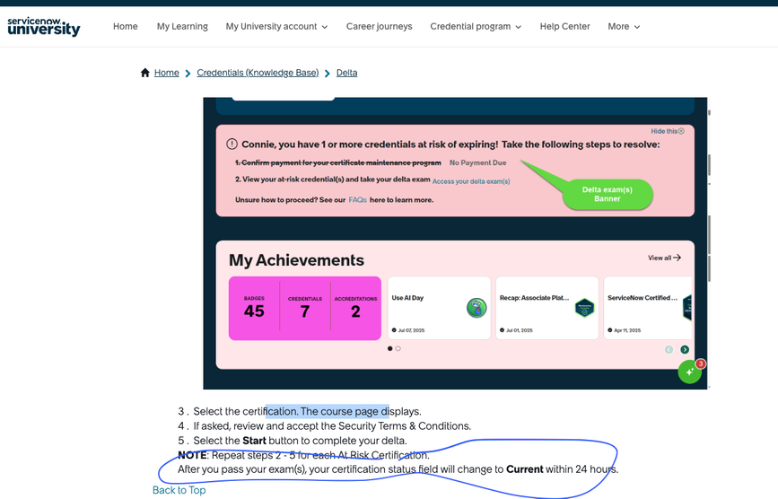This screenshot has width=778, height=499.
Task: Open Career journeys nav item
Action: (x=379, y=26)
